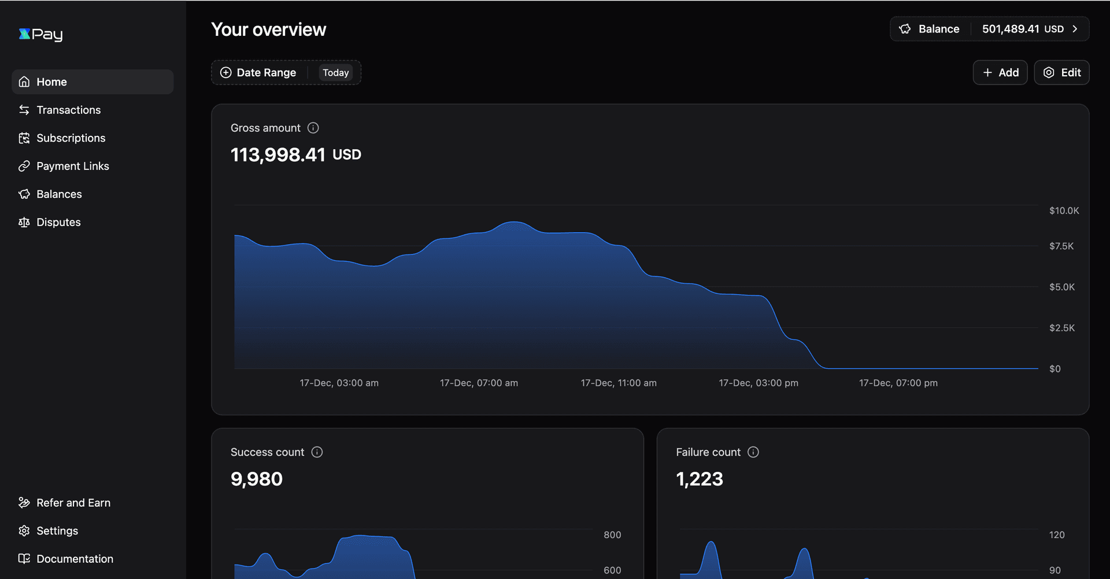Open the Date Range filter
1110x579 pixels.
(266, 73)
